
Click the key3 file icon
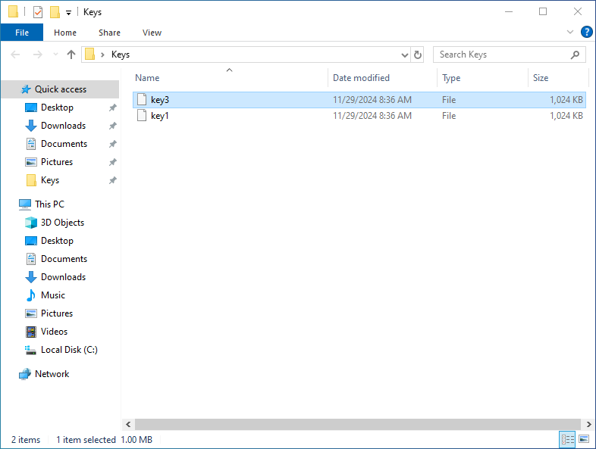click(x=142, y=99)
